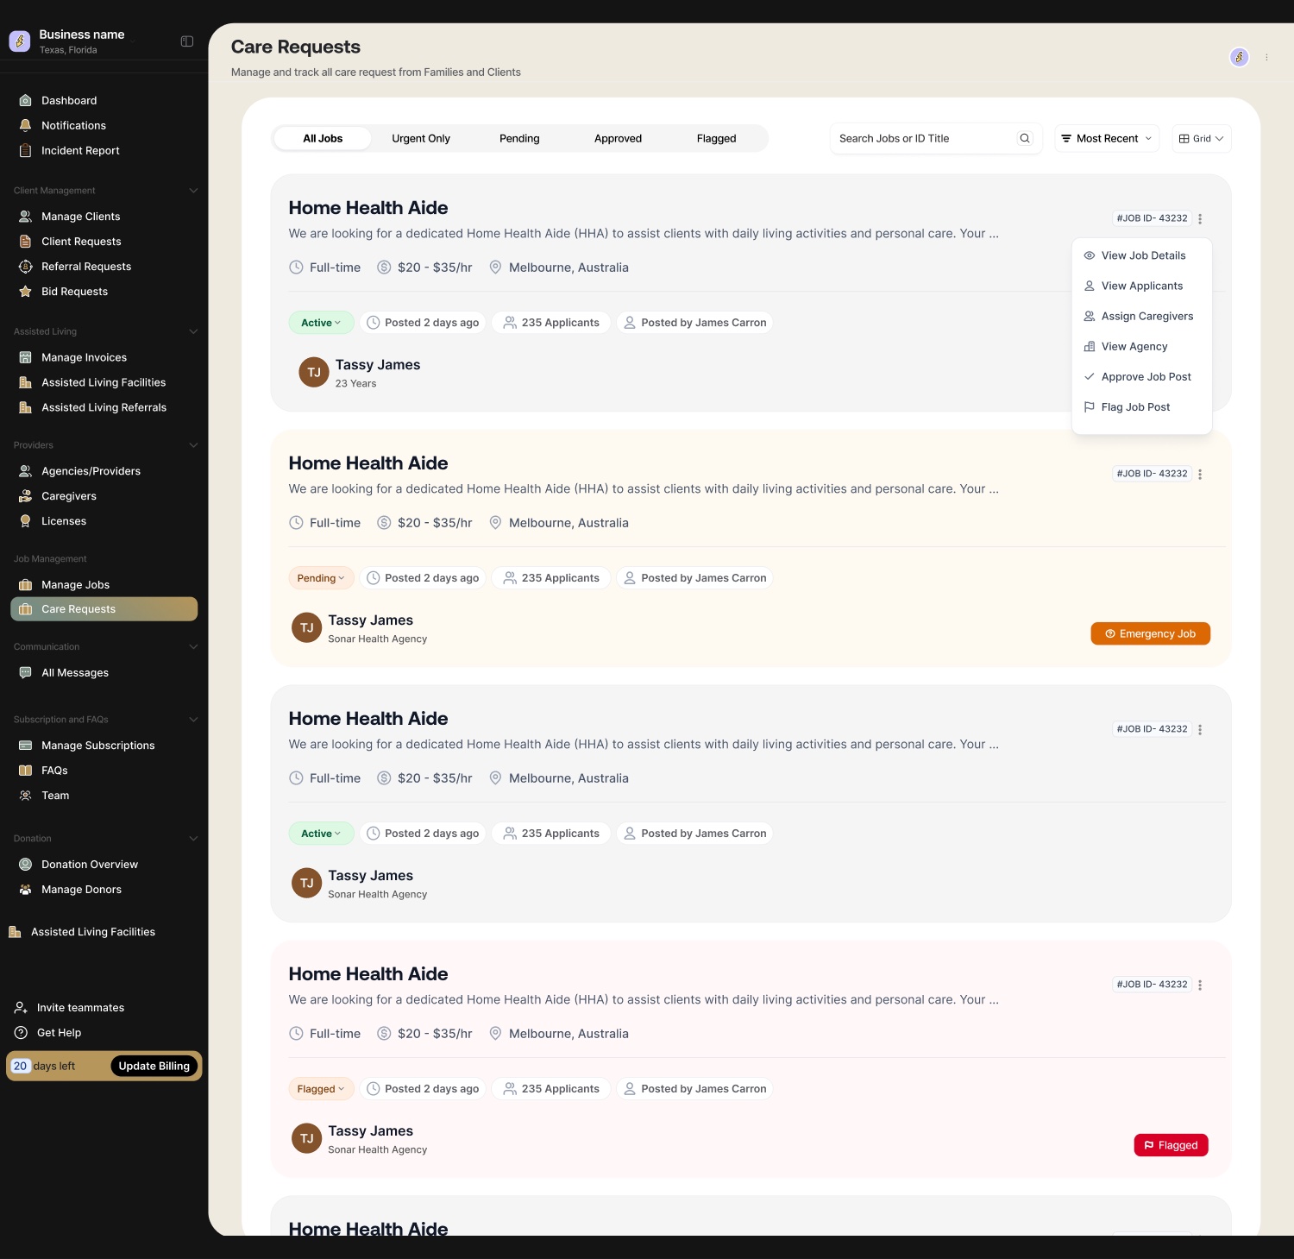
Task: Click the TJ avatar on the Pending job card
Action: click(x=307, y=627)
